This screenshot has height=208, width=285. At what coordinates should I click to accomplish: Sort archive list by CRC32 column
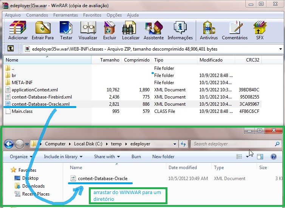(x=248, y=60)
